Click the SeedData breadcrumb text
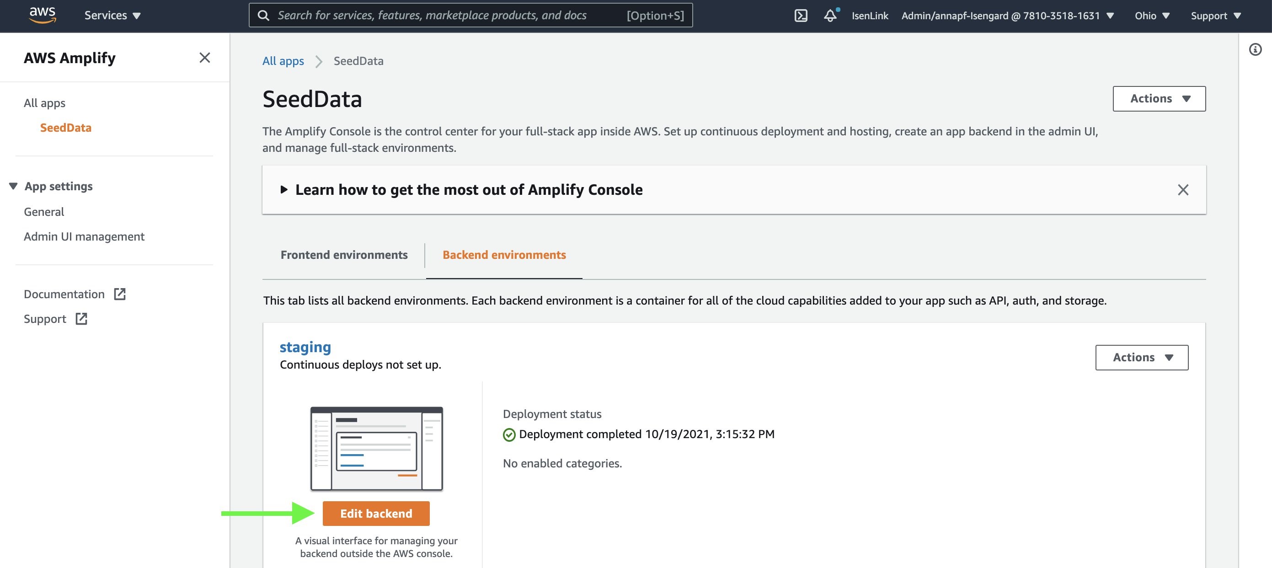 pyautogui.click(x=358, y=61)
